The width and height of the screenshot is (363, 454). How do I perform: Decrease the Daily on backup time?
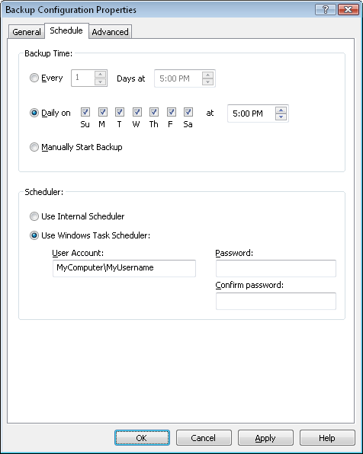281,117
